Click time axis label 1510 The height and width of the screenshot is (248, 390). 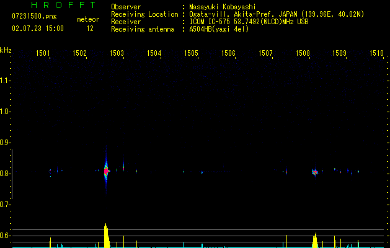point(376,53)
